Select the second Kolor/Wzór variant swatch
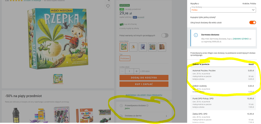Screen dimensions: 261x124 133,47
